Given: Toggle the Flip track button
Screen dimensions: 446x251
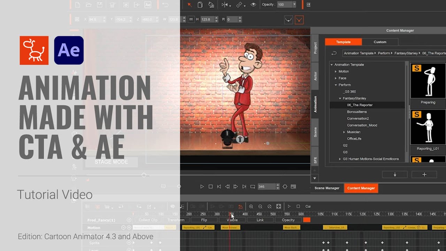Looking at the screenshot, I should [x=204, y=220].
